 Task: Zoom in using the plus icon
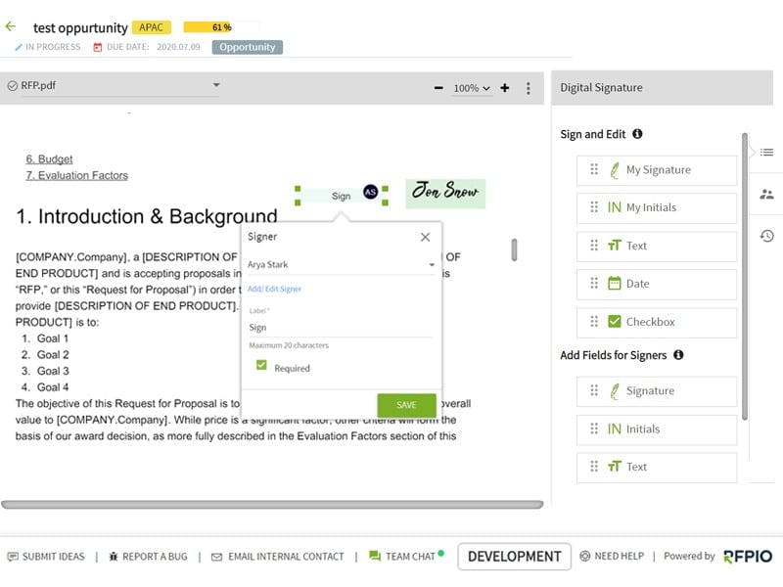(x=504, y=87)
